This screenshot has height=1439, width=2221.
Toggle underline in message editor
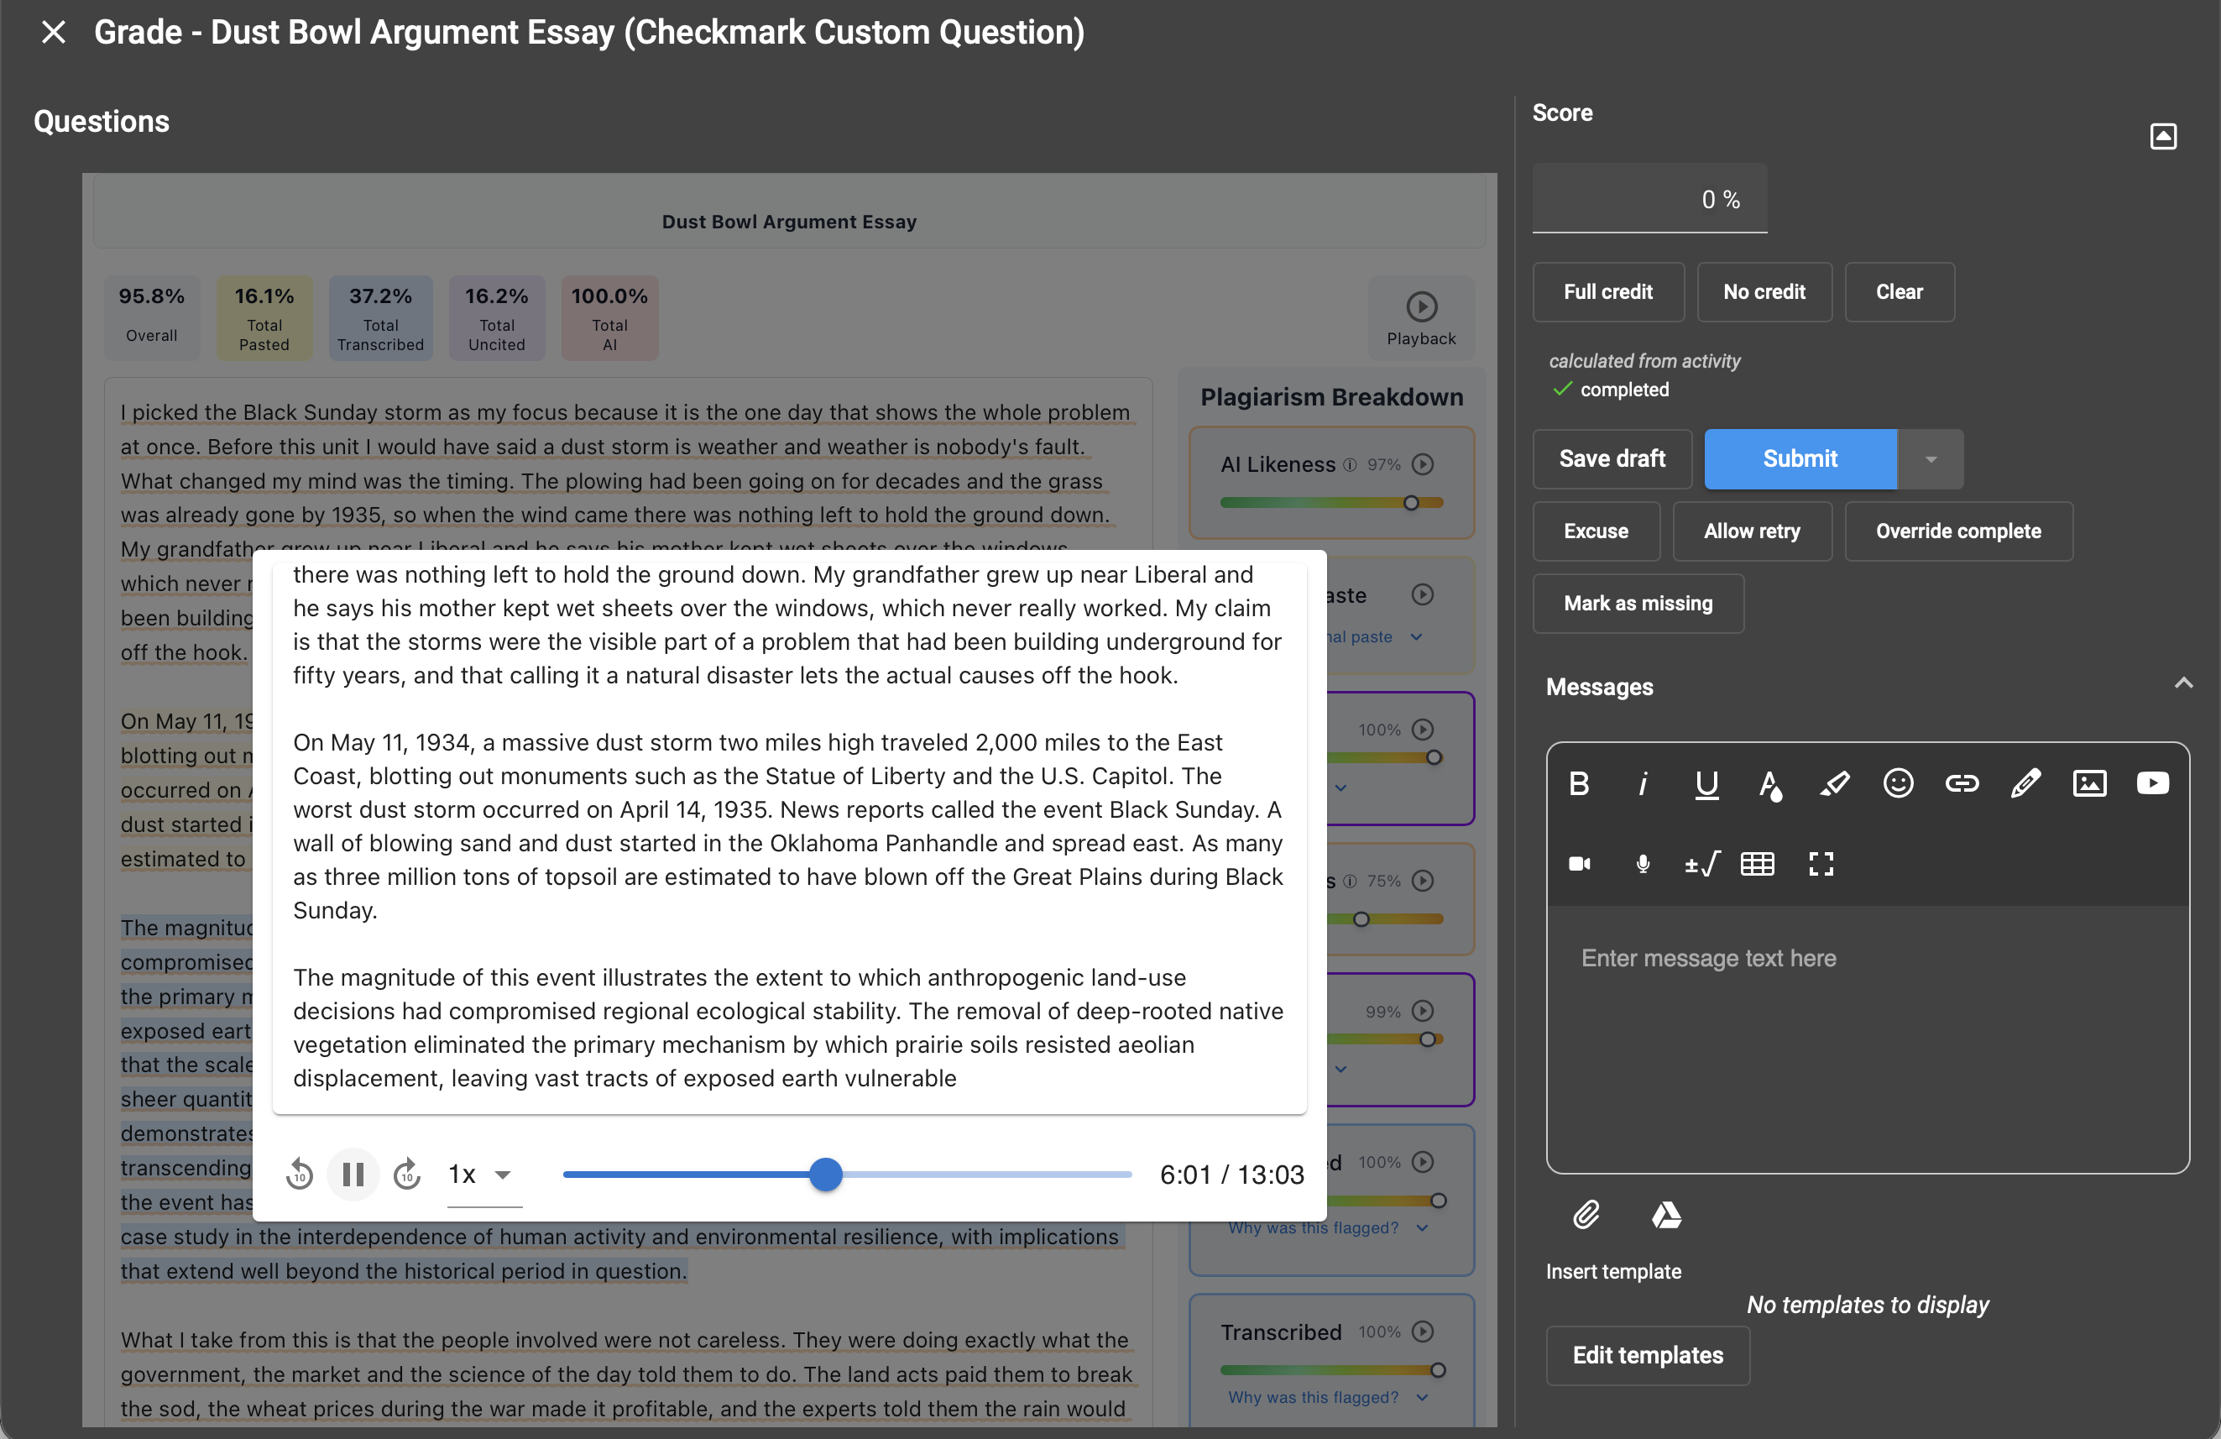pos(1706,784)
